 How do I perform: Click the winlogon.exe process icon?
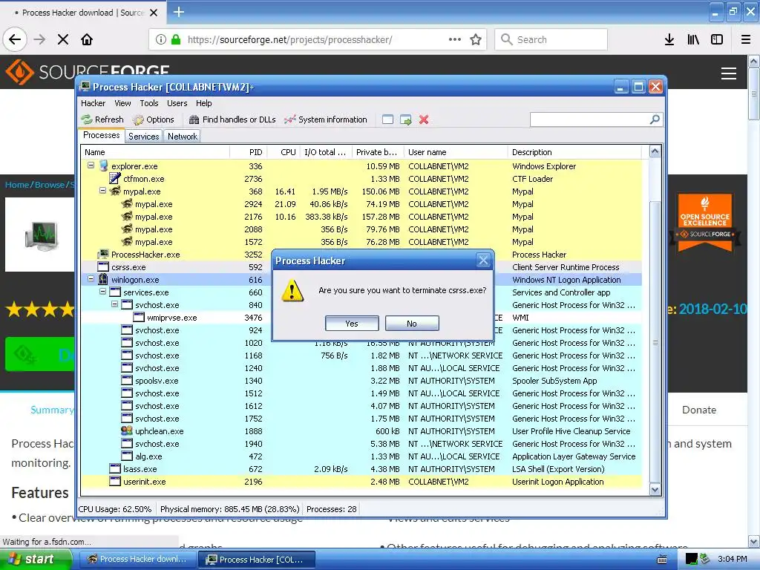102,279
